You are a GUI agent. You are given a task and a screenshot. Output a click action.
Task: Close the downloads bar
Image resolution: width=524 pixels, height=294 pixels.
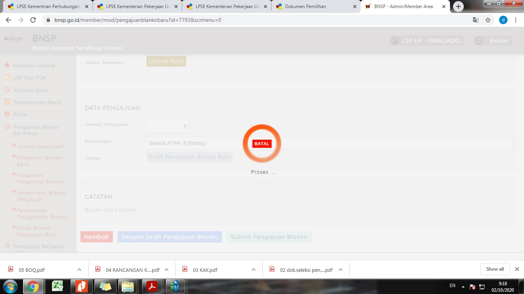(517, 269)
